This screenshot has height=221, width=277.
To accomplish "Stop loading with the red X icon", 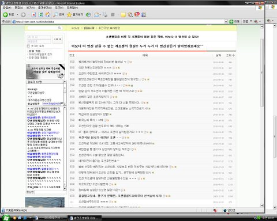I will click(33, 14).
